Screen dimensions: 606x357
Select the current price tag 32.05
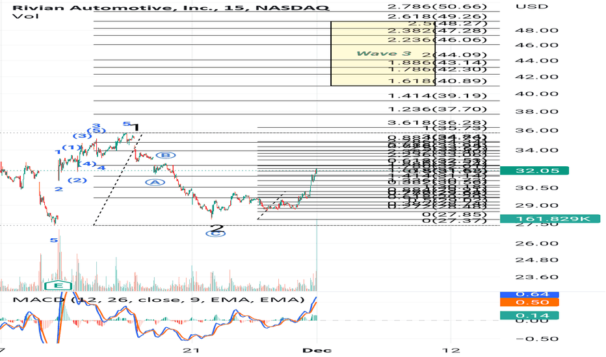[534, 171]
